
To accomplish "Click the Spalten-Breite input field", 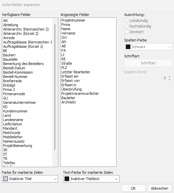I will 146,78.
